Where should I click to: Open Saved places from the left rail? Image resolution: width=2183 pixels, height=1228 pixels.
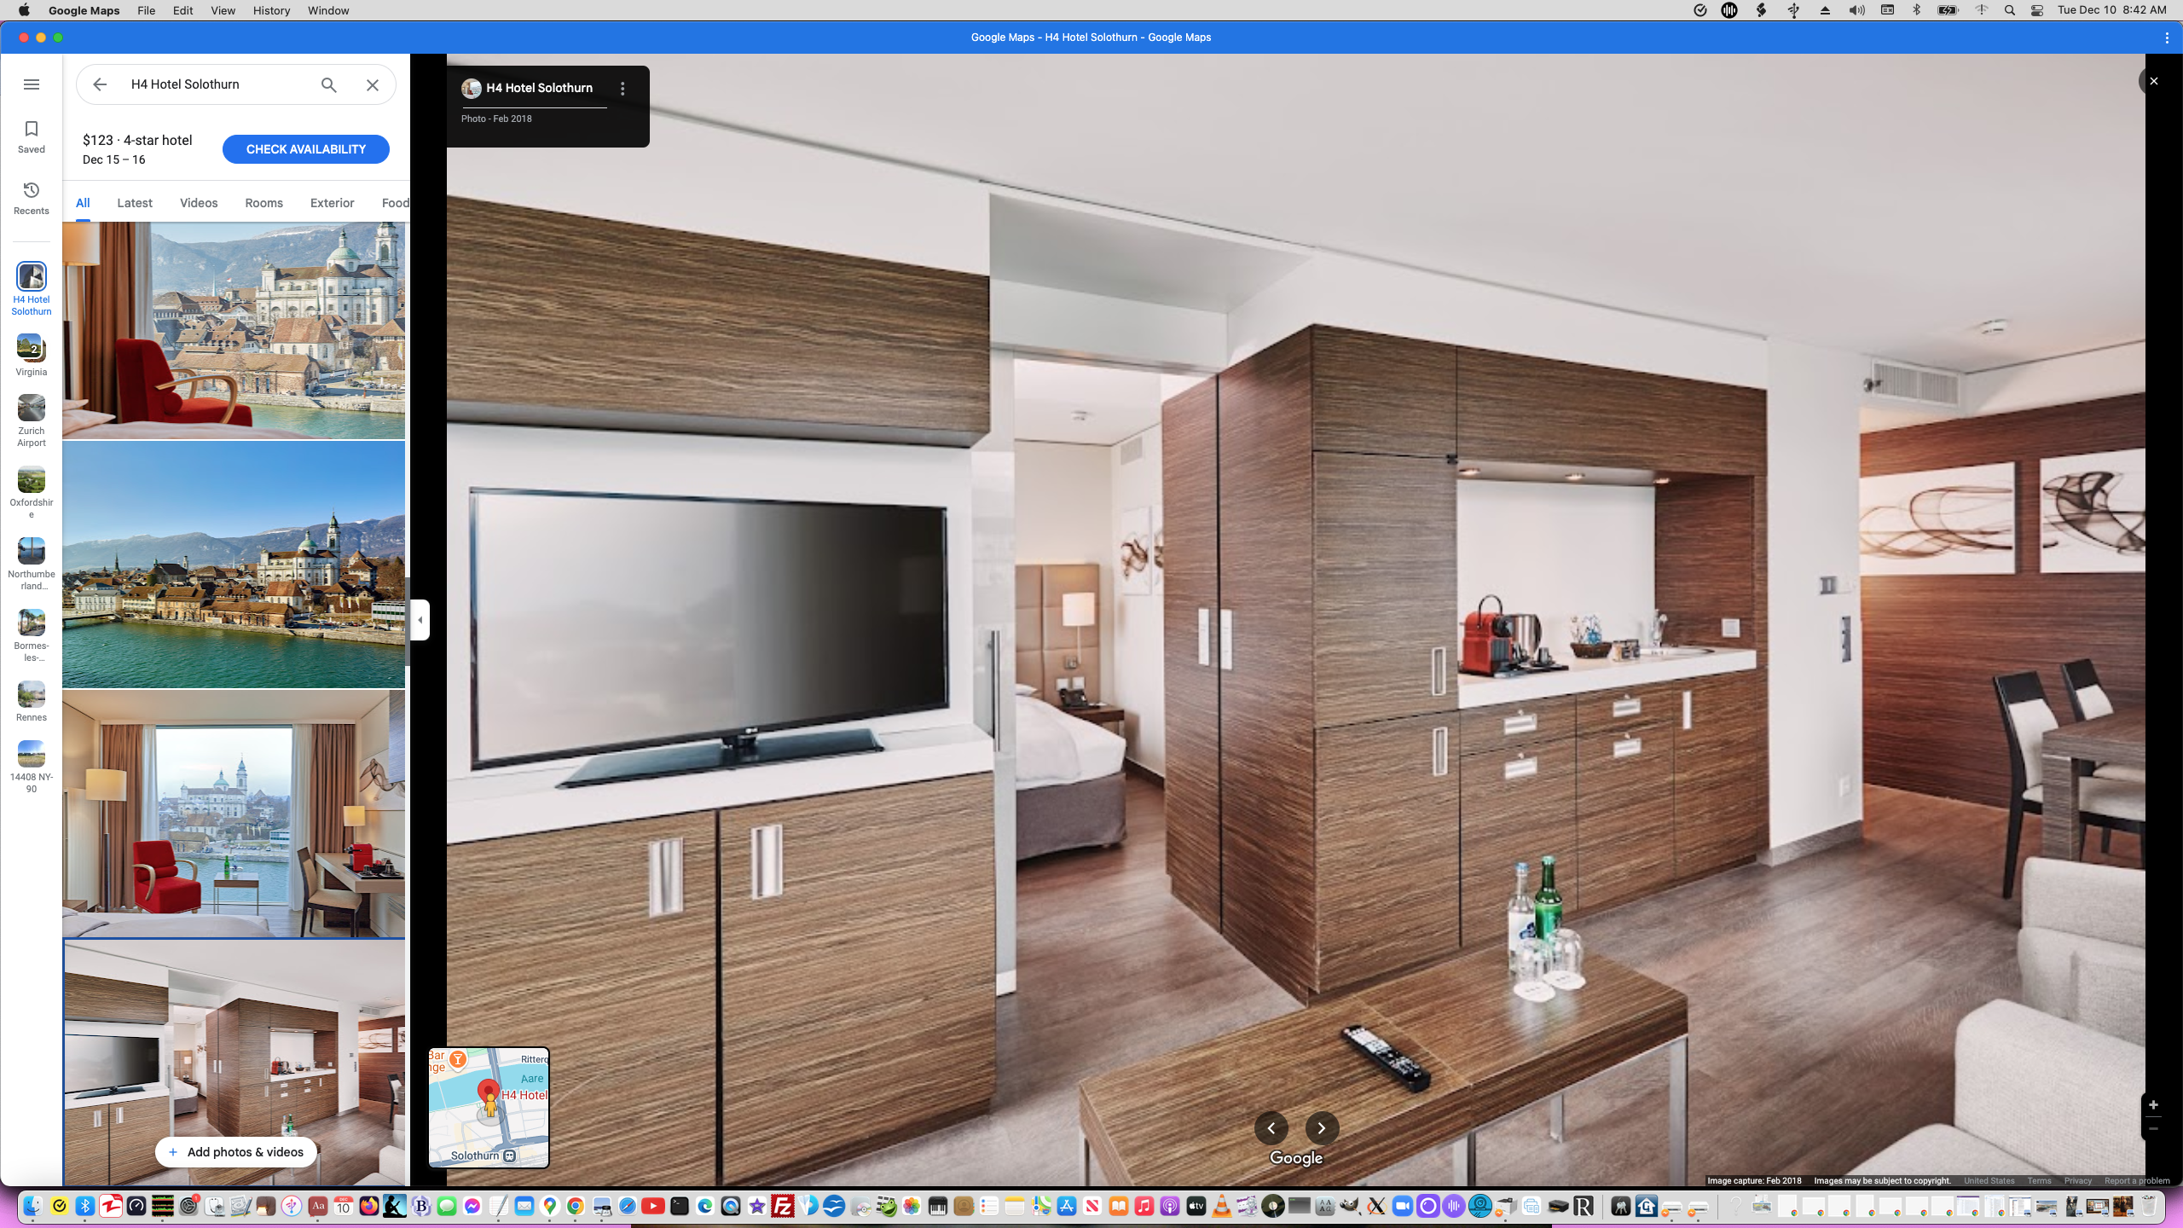pyautogui.click(x=31, y=135)
